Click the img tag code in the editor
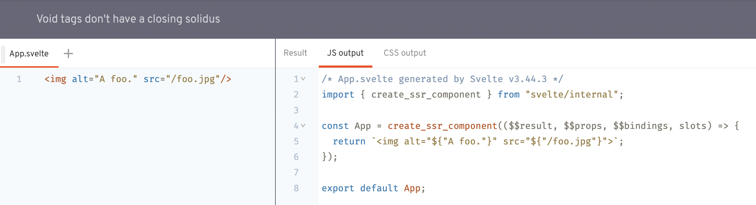This screenshot has height=205, width=756. [138, 79]
